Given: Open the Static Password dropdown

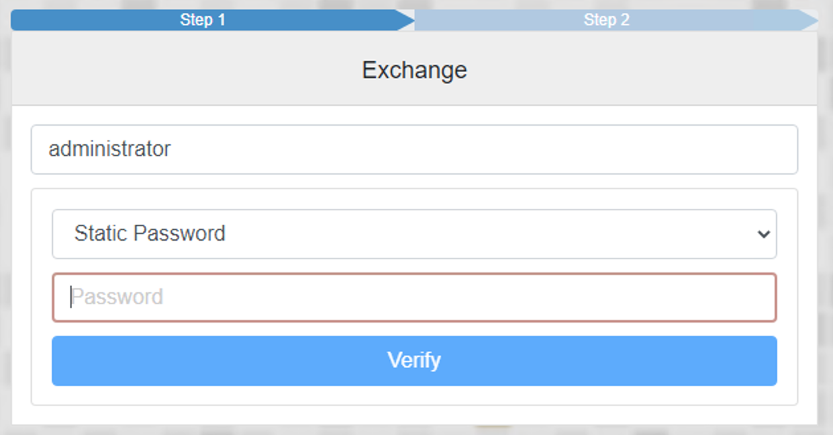Looking at the screenshot, I should pos(414,234).
